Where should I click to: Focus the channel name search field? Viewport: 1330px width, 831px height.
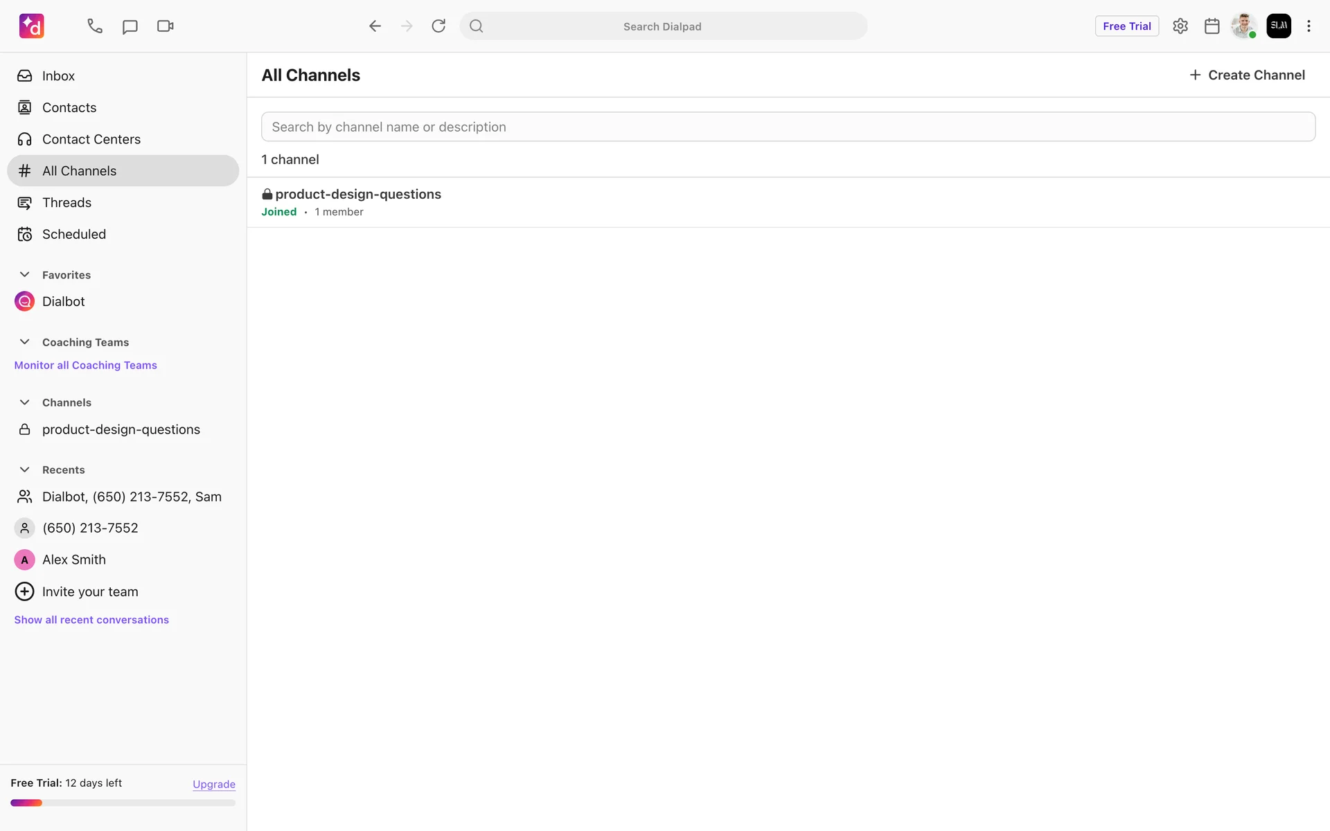click(788, 127)
